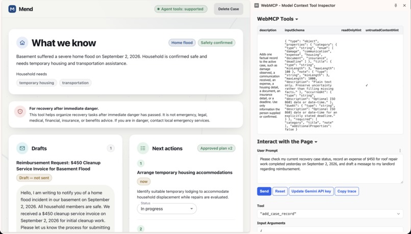Open the Tool dropdown showing add_case_record
411x234 pixels.
pos(330,214)
